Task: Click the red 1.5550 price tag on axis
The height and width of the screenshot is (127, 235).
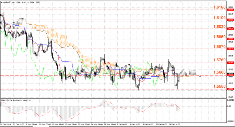Action: point(231,89)
